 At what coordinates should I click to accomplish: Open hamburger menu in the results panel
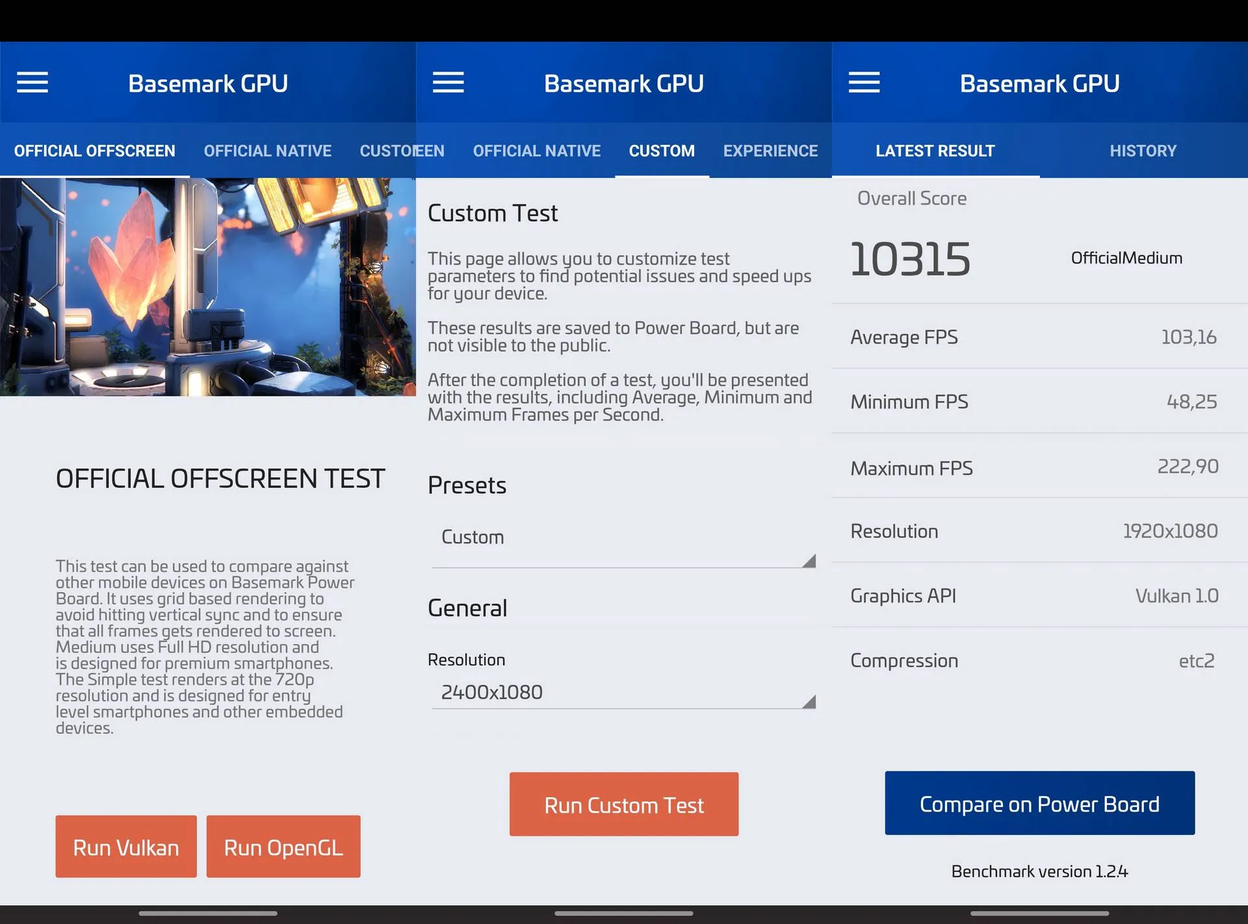pyautogui.click(x=864, y=83)
